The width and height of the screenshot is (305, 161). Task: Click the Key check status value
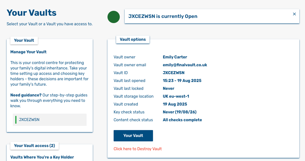[x=179, y=112]
